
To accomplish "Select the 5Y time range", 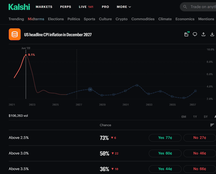I will [x=206, y=117].
